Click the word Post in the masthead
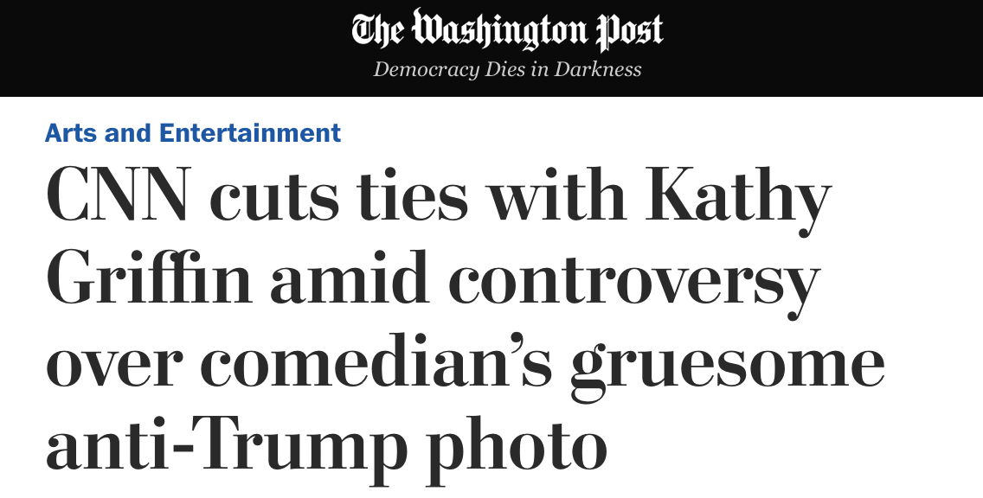 click(629, 31)
